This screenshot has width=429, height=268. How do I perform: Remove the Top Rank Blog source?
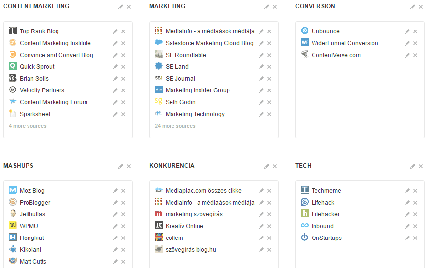[123, 31]
